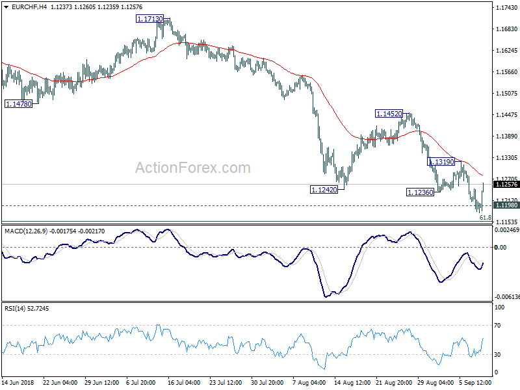Click the 1.15075 value on the price scale
Viewport: 520px width, 390px height.
(506, 93)
